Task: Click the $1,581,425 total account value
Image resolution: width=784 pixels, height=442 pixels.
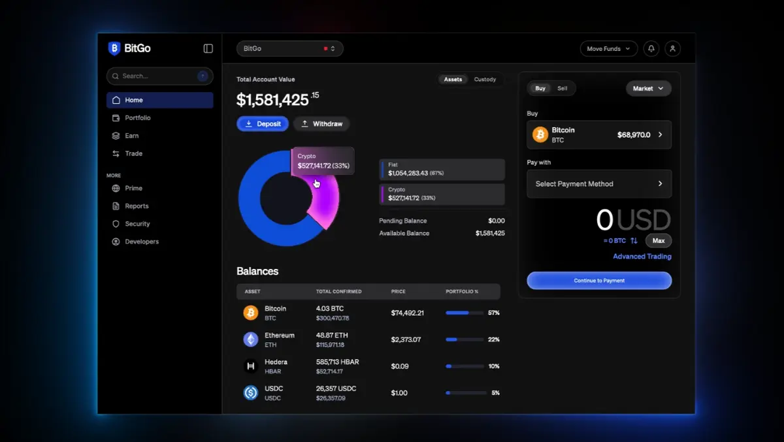Action: click(278, 99)
